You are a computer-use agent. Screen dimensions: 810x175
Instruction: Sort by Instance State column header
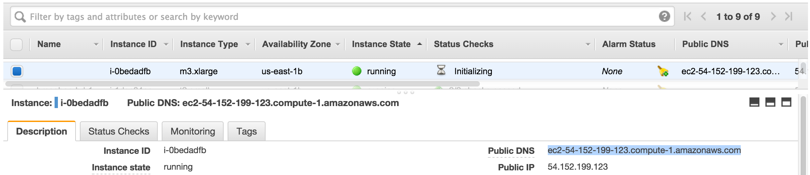(381, 44)
